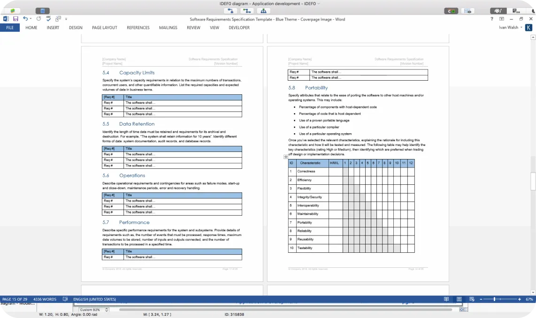Open the Ivan Walsh account dropdown
Image resolution: width=536 pixels, height=318 pixels.
point(510,28)
